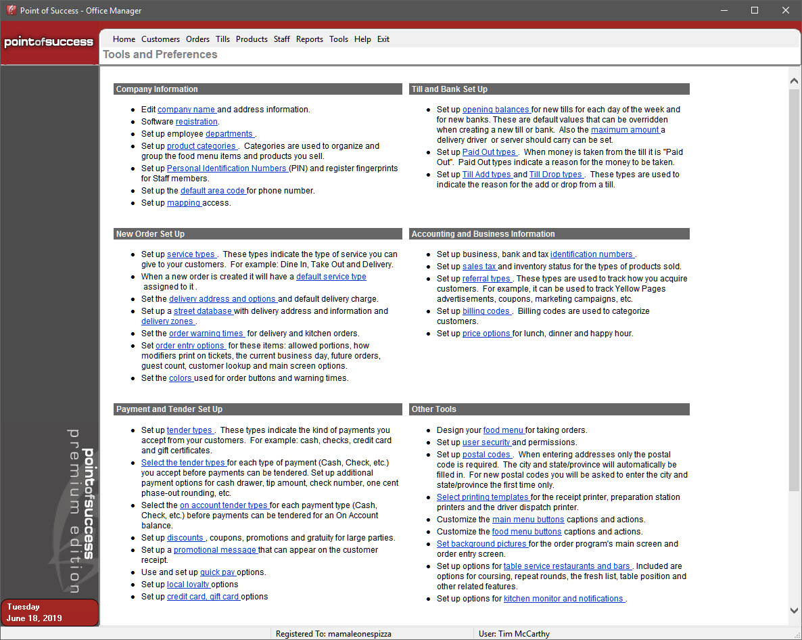
Task: Open the Select printing templates link
Action: [483, 497]
